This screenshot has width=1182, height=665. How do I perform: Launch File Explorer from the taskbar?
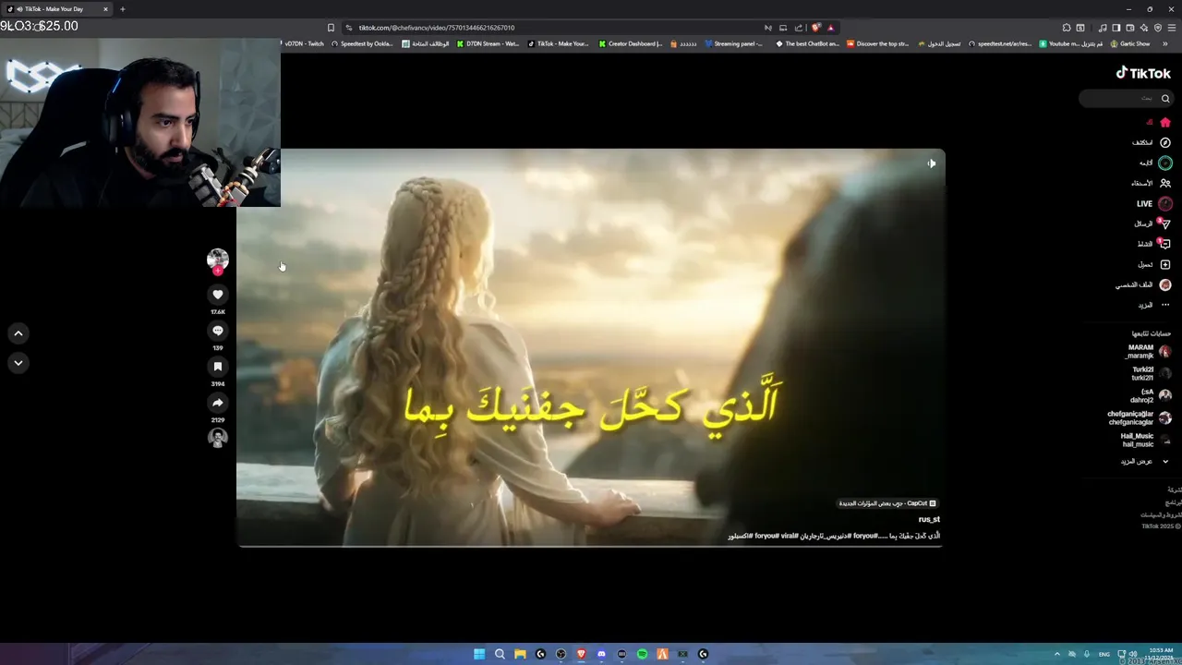[x=520, y=654]
